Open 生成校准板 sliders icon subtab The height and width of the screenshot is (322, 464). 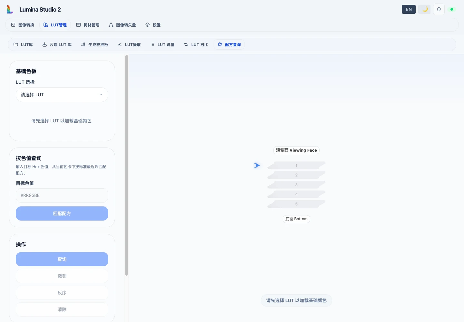(x=83, y=44)
